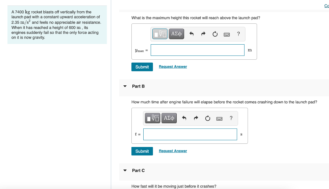Focus the t = answer input field
Image resolution: width=329 pixels, height=189 pixels.
click(x=190, y=134)
